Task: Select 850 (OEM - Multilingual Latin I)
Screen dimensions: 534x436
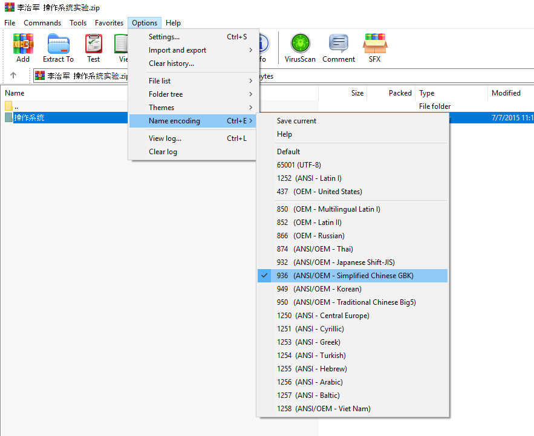Action: [353, 209]
